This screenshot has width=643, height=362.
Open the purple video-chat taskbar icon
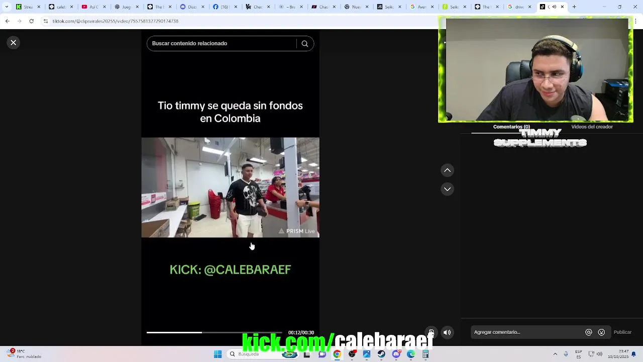[322, 354]
